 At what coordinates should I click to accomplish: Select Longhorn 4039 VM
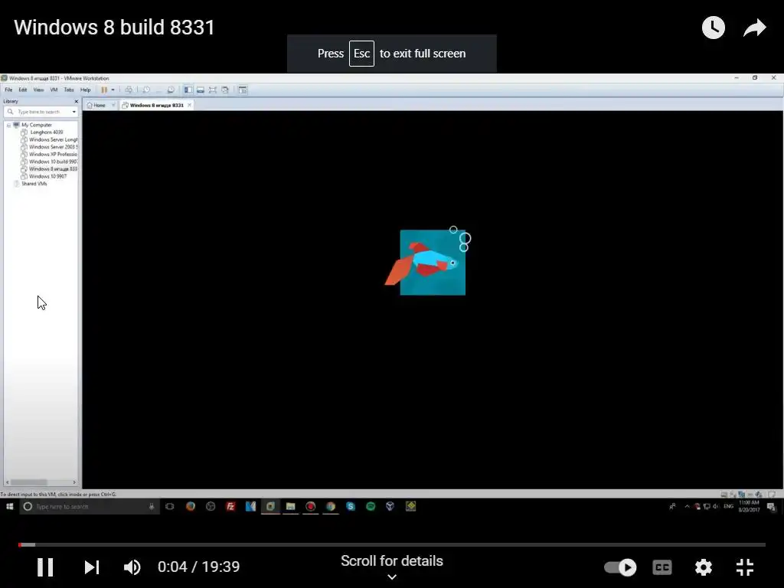click(x=47, y=132)
